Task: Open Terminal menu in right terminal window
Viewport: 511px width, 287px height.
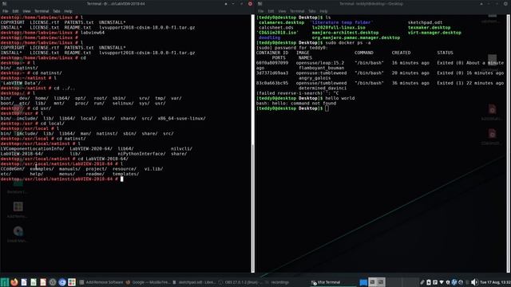Action: 297,11
